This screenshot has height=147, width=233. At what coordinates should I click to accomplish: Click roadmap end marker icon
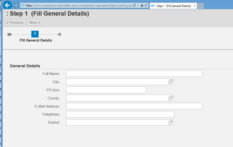pos(59,34)
